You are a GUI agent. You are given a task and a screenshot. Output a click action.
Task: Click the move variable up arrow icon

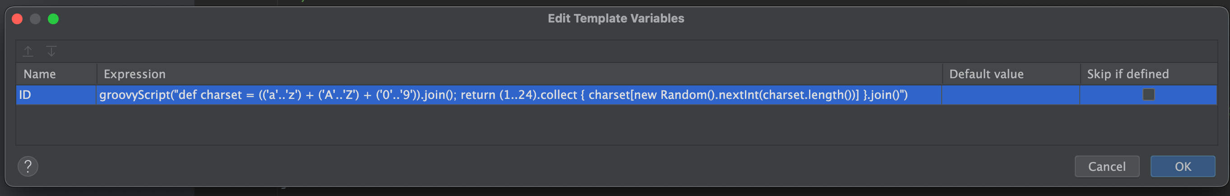[x=28, y=51]
